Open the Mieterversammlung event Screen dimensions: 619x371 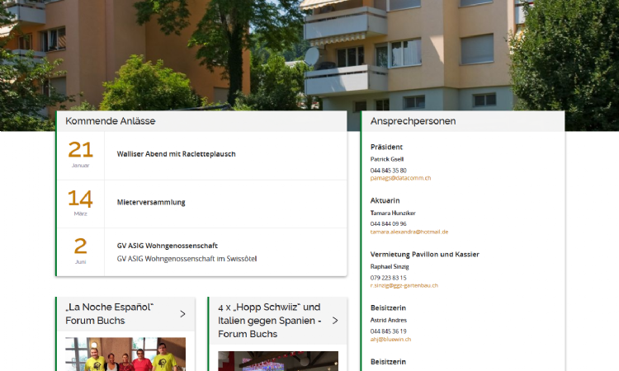pyautogui.click(x=151, y=202)
